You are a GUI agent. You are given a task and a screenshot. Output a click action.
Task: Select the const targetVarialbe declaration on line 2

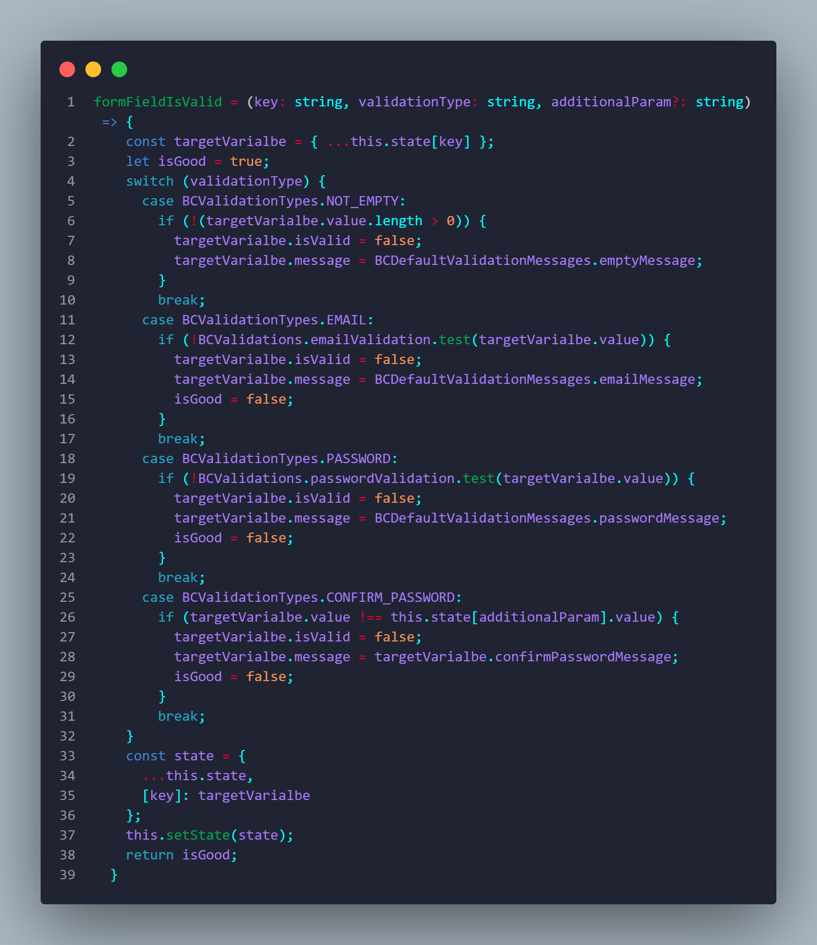point(206,141)
